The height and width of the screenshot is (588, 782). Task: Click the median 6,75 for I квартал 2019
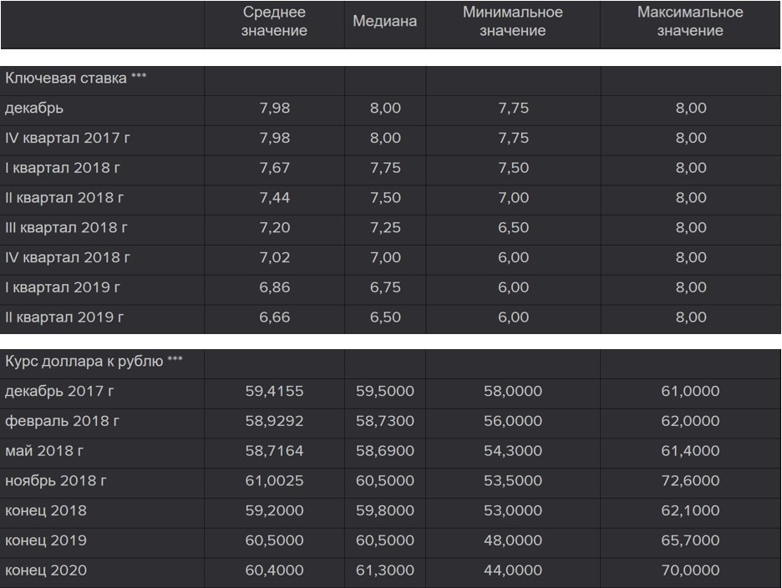click(x=385, y=287)
